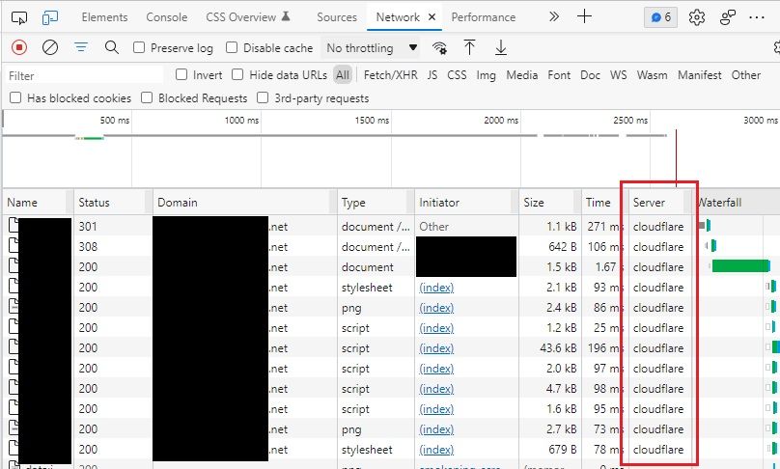Filter requests by Other
780x469 pixels.
point(745,75)
